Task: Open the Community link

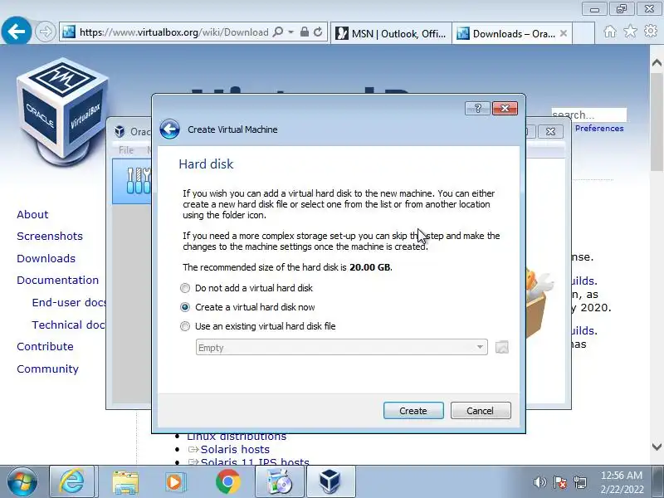Action: (47, 369)
